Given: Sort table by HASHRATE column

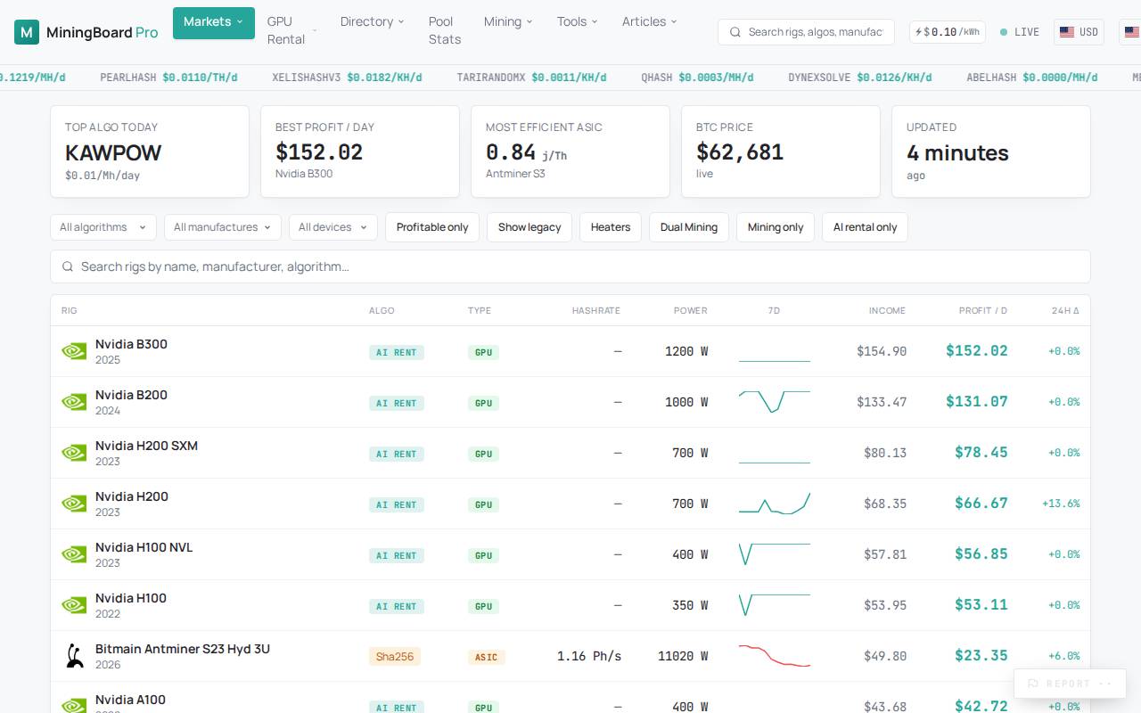Looking at the screenshot, I should (596, 310).
